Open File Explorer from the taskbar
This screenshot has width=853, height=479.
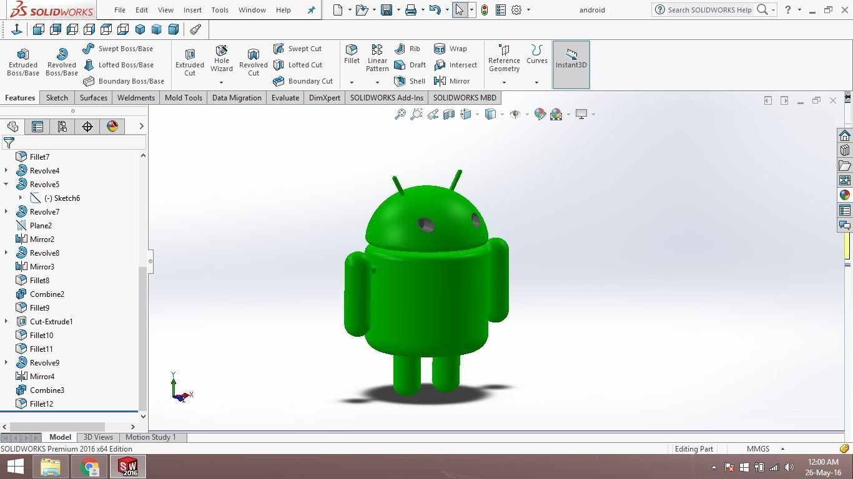coord(51,467)
